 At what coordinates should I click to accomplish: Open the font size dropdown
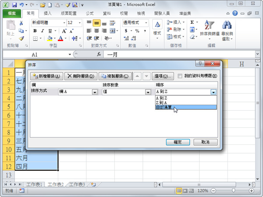pos(80,23)
